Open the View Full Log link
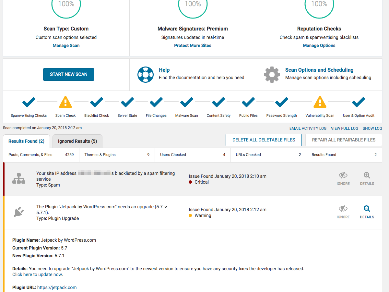 coord(345,128)
